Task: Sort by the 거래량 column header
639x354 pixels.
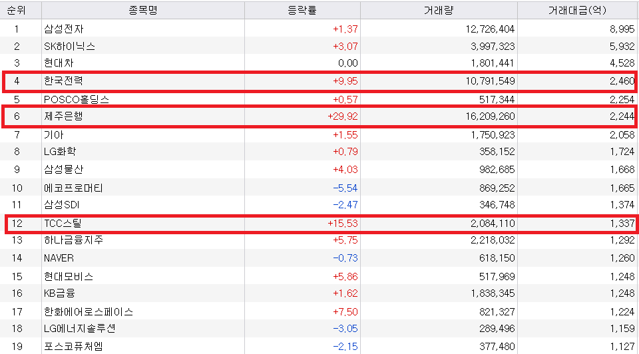Action: click(x=439, y=10)
